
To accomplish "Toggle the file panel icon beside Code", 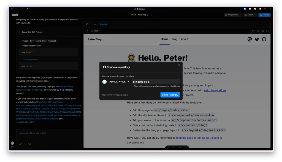I will coord(87,25).
